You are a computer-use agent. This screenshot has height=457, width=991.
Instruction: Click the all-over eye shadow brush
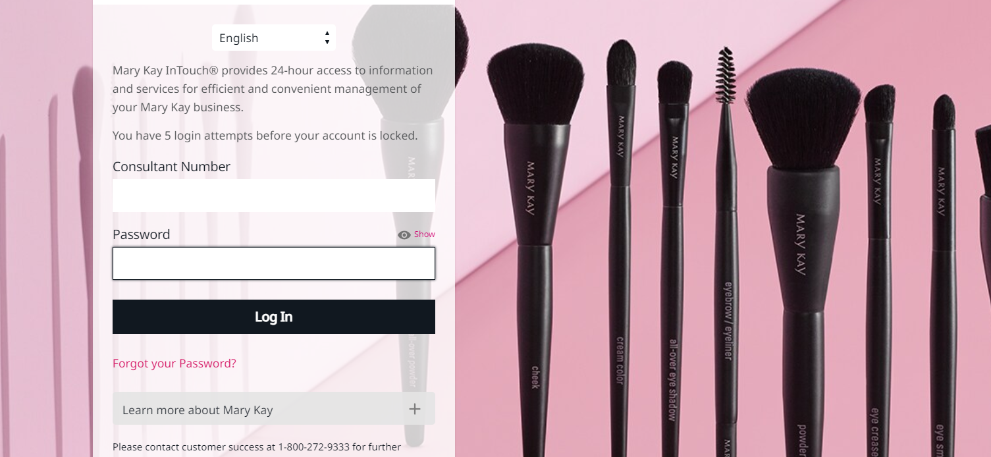pos(674,263)
